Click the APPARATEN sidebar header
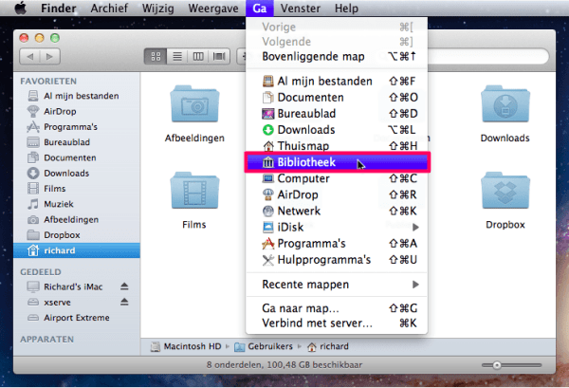The width and height of the screenshot is (569, 388). click(x=46, y=340)
